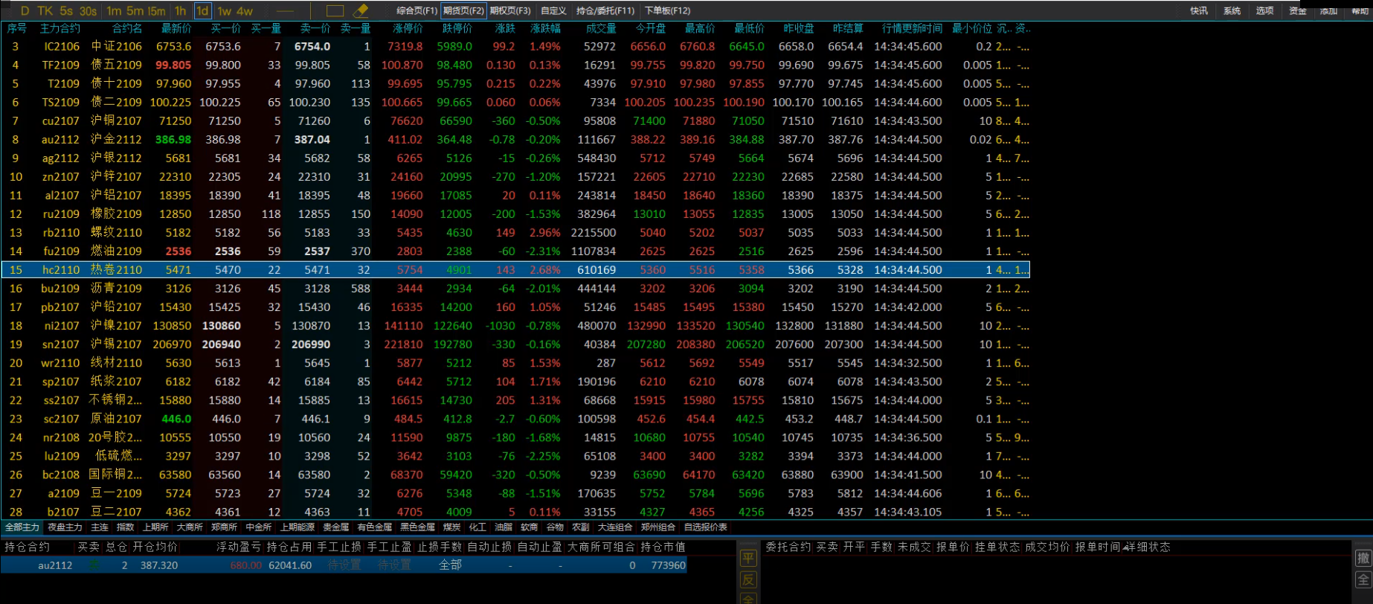Switch to the TK tick chart
Viewport: 1373px width, 604px height.
point(45,10)
